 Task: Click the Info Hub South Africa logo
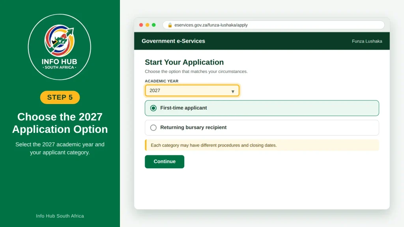point(60,47)
